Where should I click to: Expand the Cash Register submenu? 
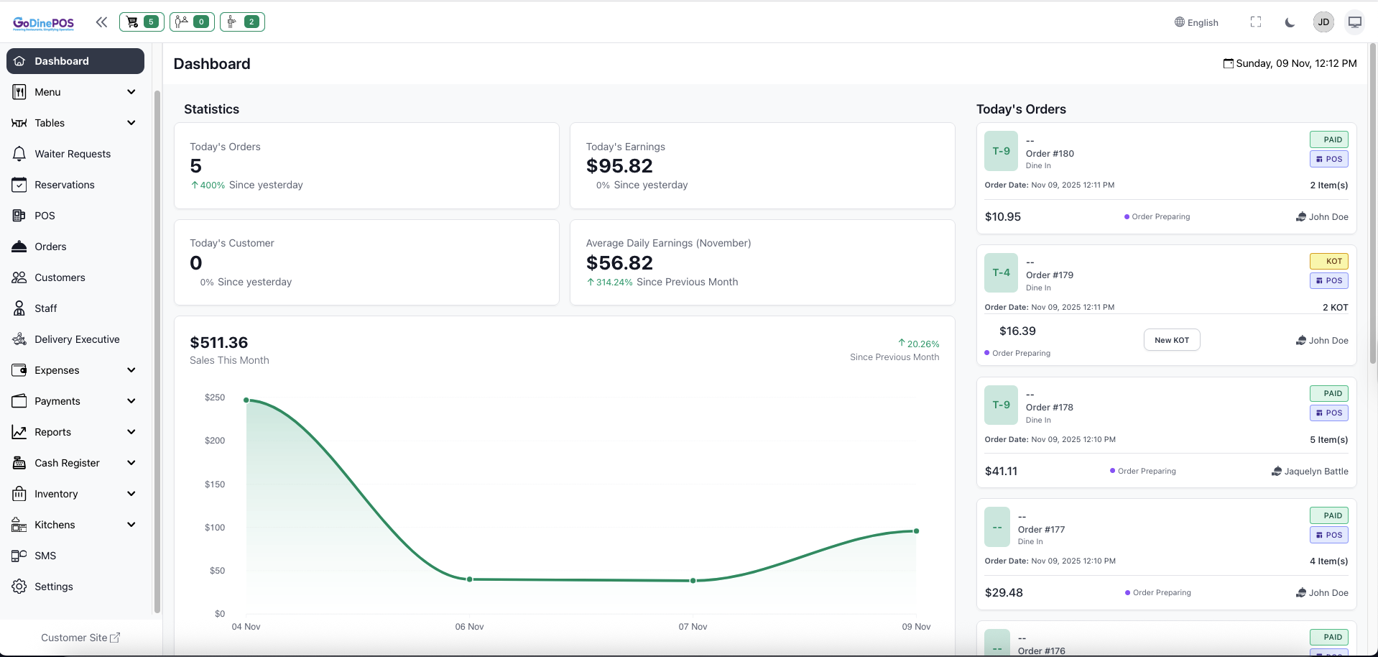tap(75, 463)
